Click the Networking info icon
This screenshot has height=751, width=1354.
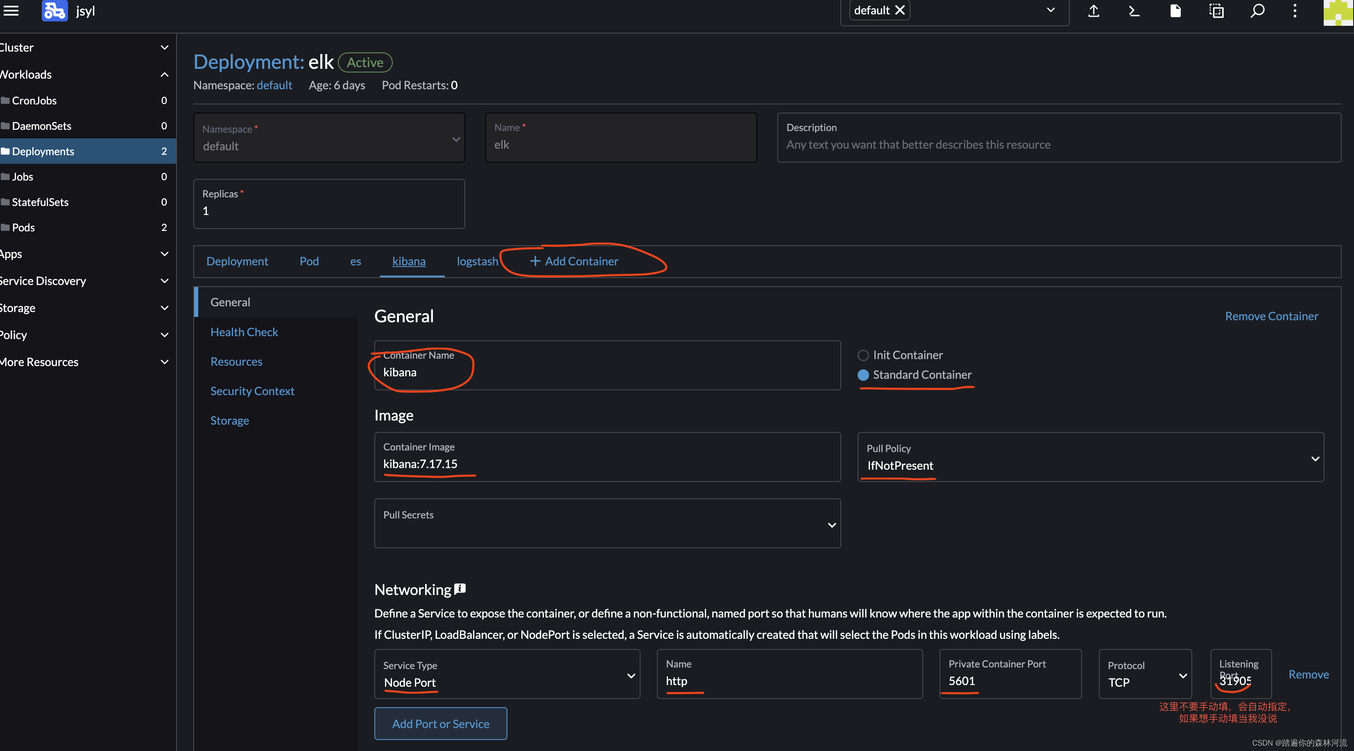[460, 588]
